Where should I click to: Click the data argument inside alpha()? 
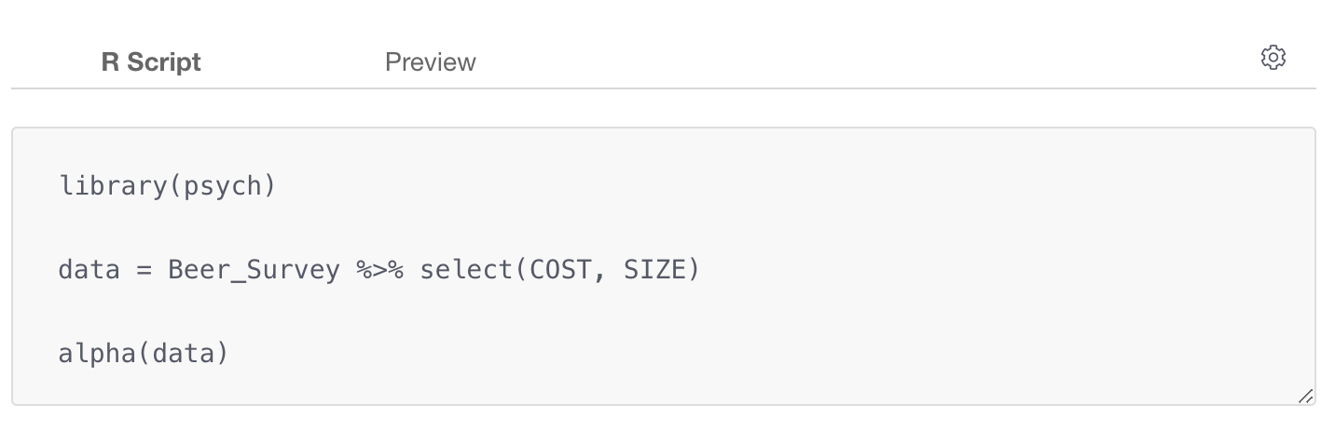pos(175,354)
